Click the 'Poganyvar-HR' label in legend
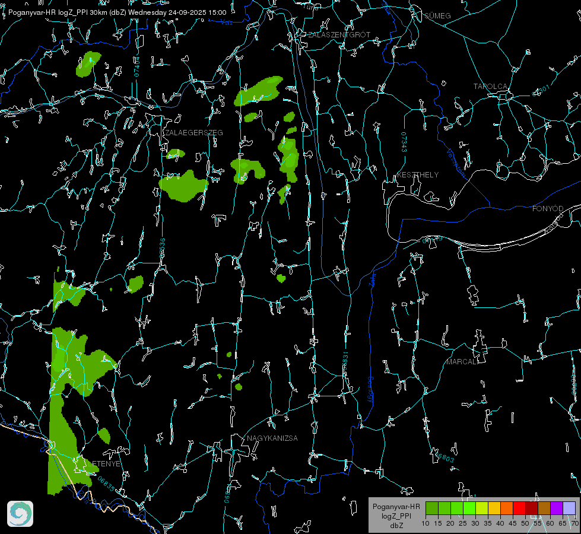 point(396,507)
